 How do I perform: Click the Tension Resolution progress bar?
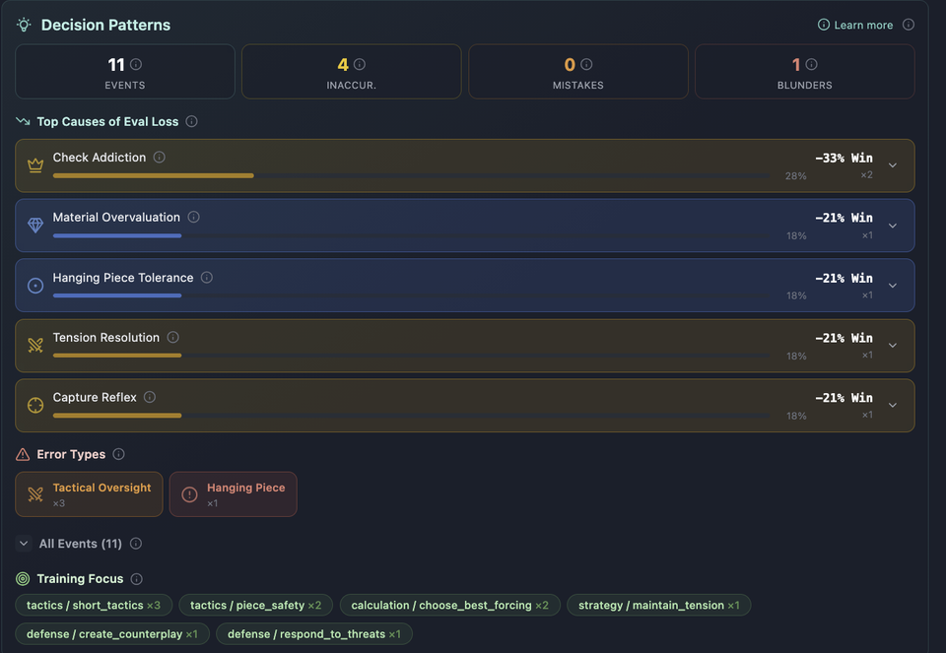tap(411, 356)
